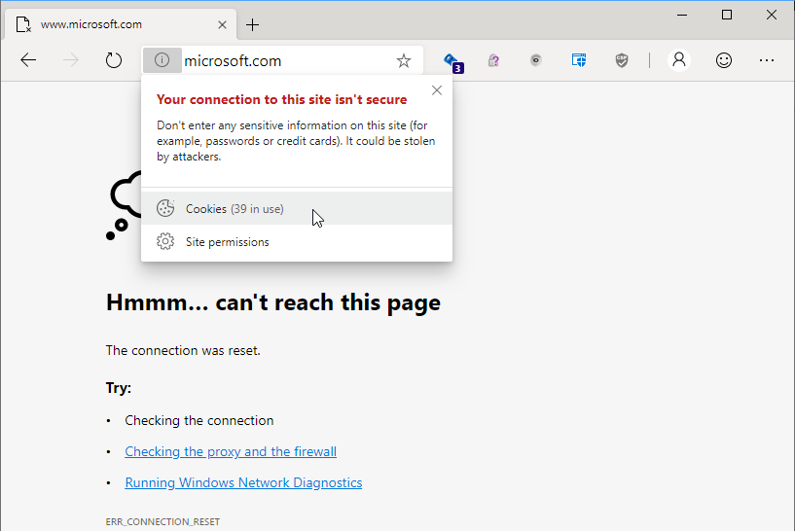Click the microsoft.com address bar text

tap(233, 60)
